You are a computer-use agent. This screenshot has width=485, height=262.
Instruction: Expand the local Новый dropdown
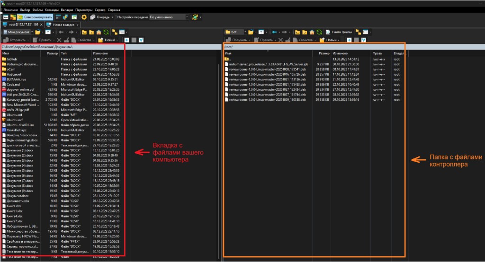coord(117,40)
